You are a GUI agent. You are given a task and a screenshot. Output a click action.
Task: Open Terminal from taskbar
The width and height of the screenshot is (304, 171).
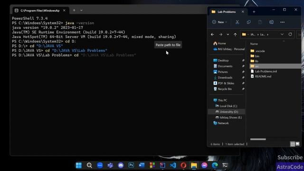point(225,165)
